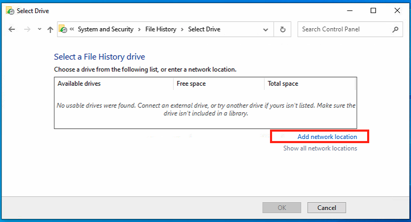Open the recent locations dropdown chevron

(39, 30)
